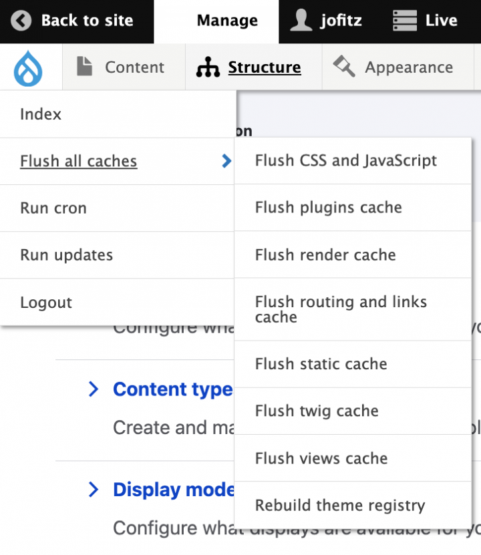Expand the Display modes disclosure chevron
Screen dimensions: 481x555
[x=94, y=490]
